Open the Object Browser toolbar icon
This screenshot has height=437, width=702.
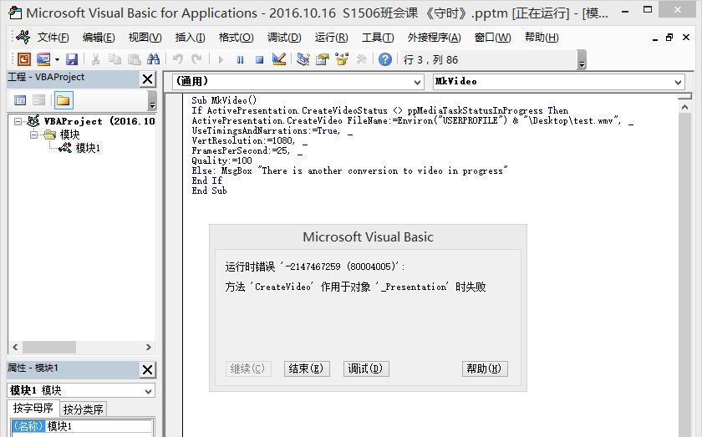click(342, 59)
